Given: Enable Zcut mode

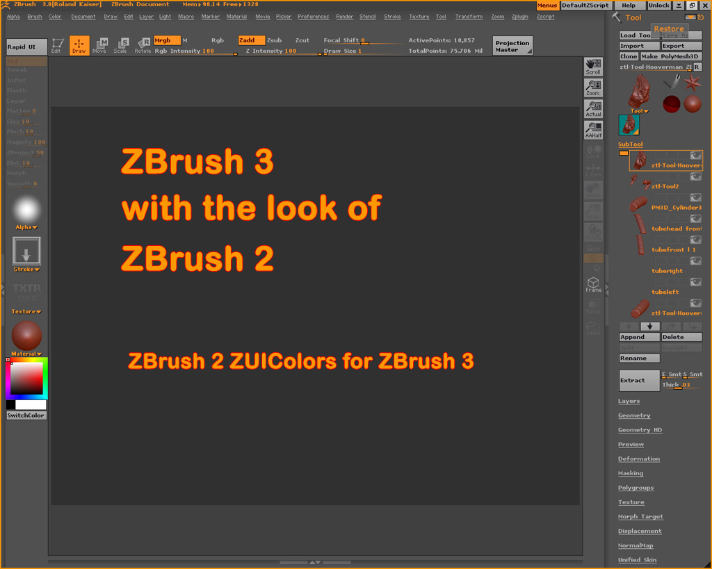Looking at the screenshot, I should (x=302, y=40).
